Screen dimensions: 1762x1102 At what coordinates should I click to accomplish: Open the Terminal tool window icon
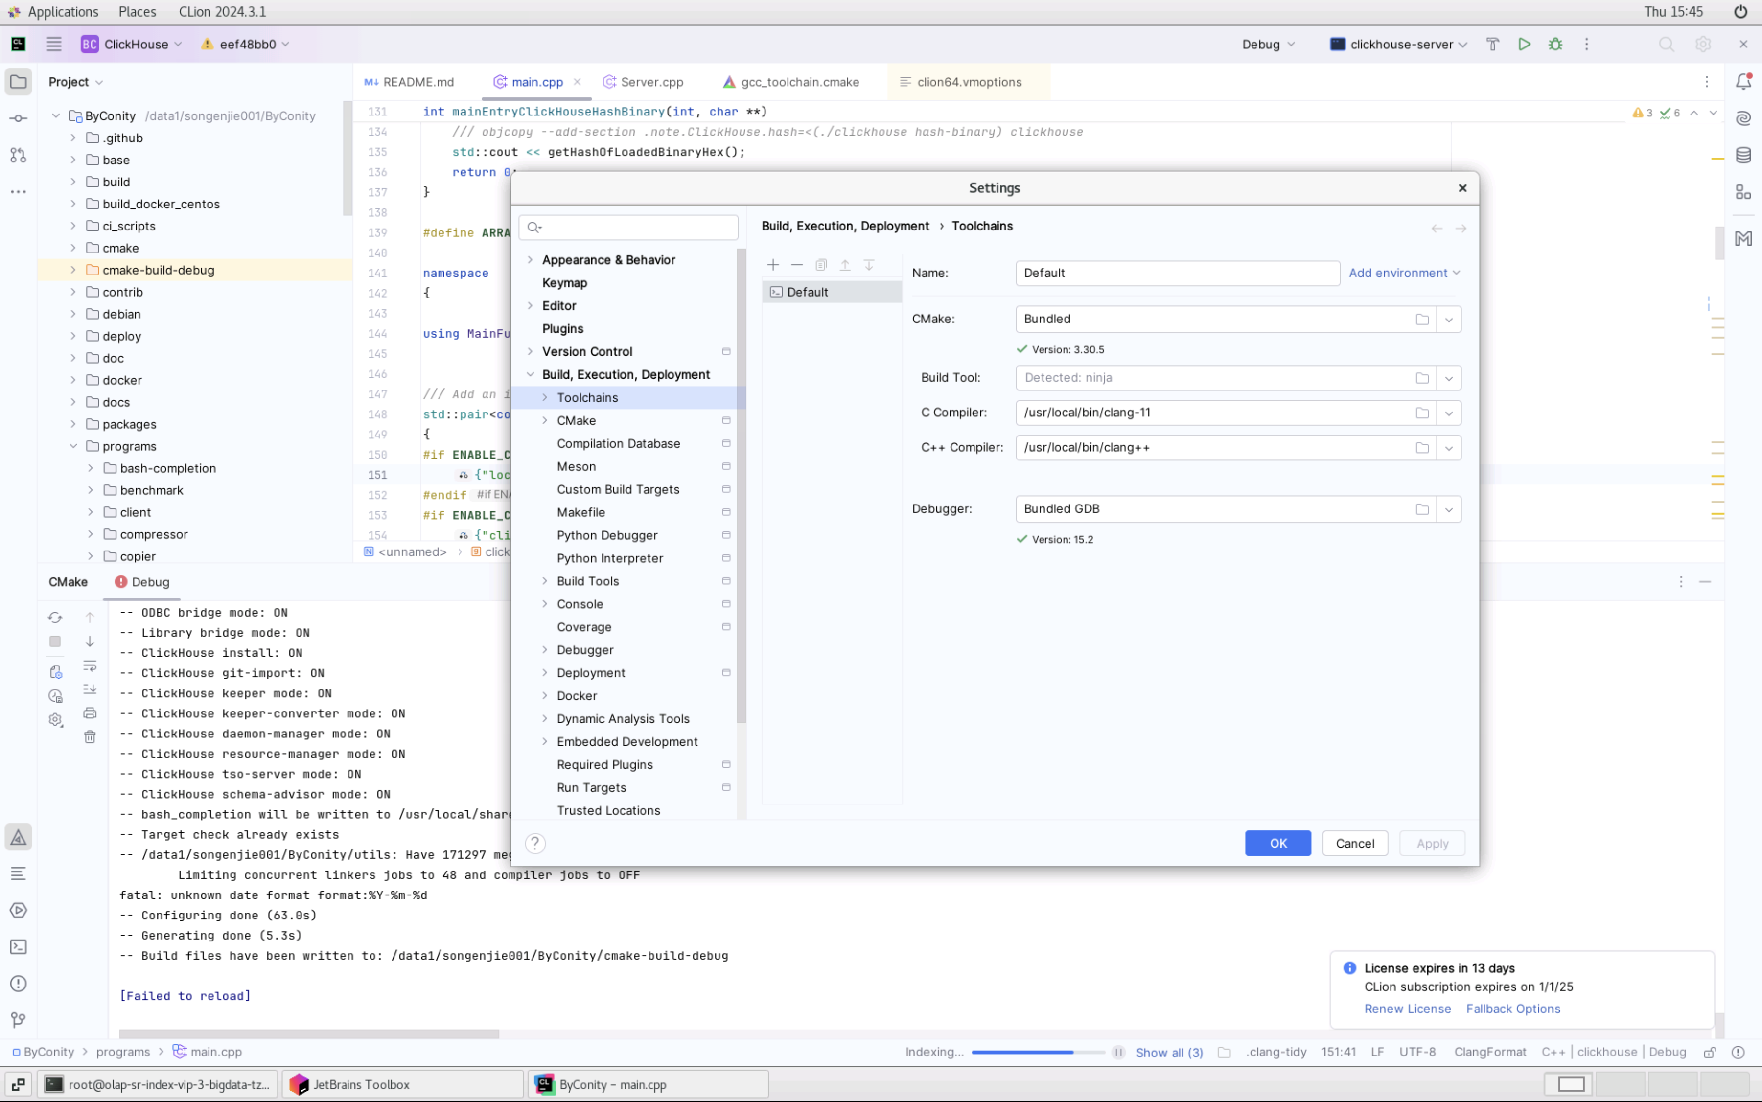coord(18,947)
